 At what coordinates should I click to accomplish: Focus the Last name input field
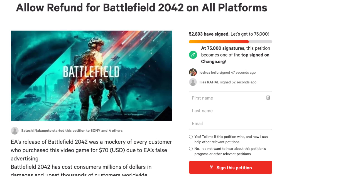[x=230, y=111]
